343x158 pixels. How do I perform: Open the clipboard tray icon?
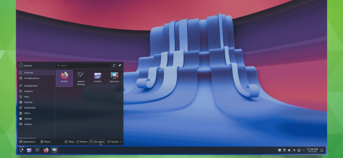pyautogui.click(x=284, y=150)
